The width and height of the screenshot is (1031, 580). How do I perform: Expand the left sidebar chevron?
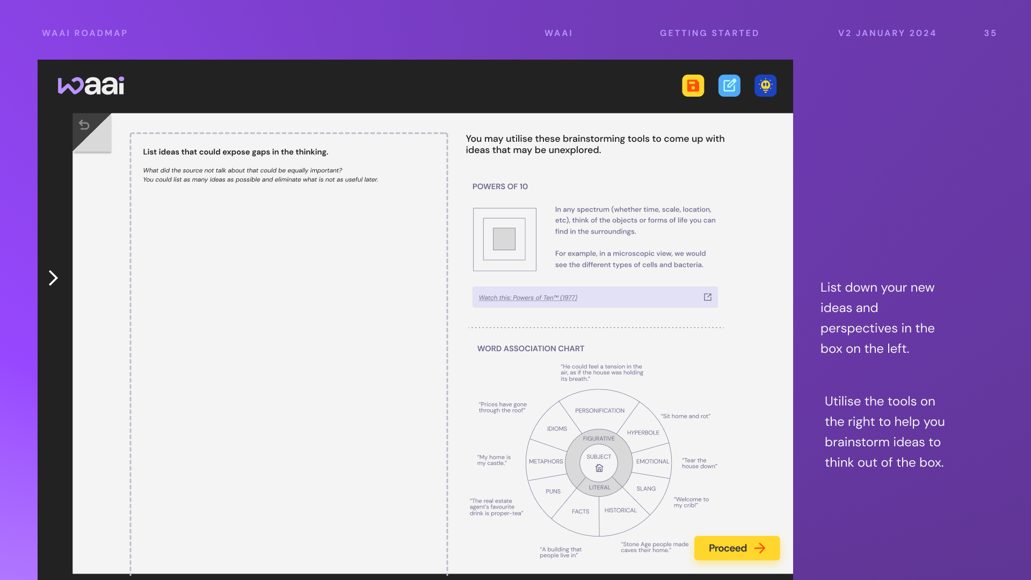click(x=53, y=278)
